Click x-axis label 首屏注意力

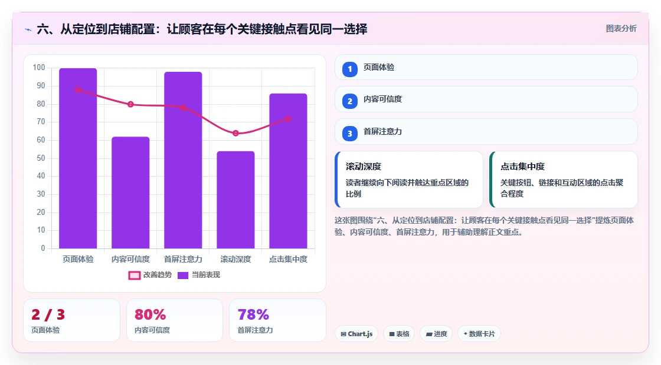coord(183,259)
